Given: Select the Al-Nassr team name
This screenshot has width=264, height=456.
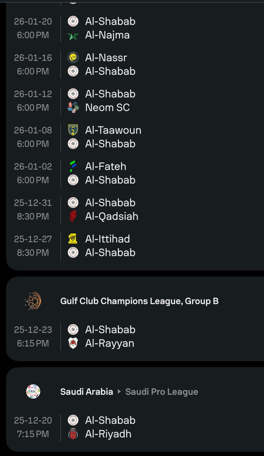Looking at the screenshot, I should pyautogui.click(x=106, y=58).
